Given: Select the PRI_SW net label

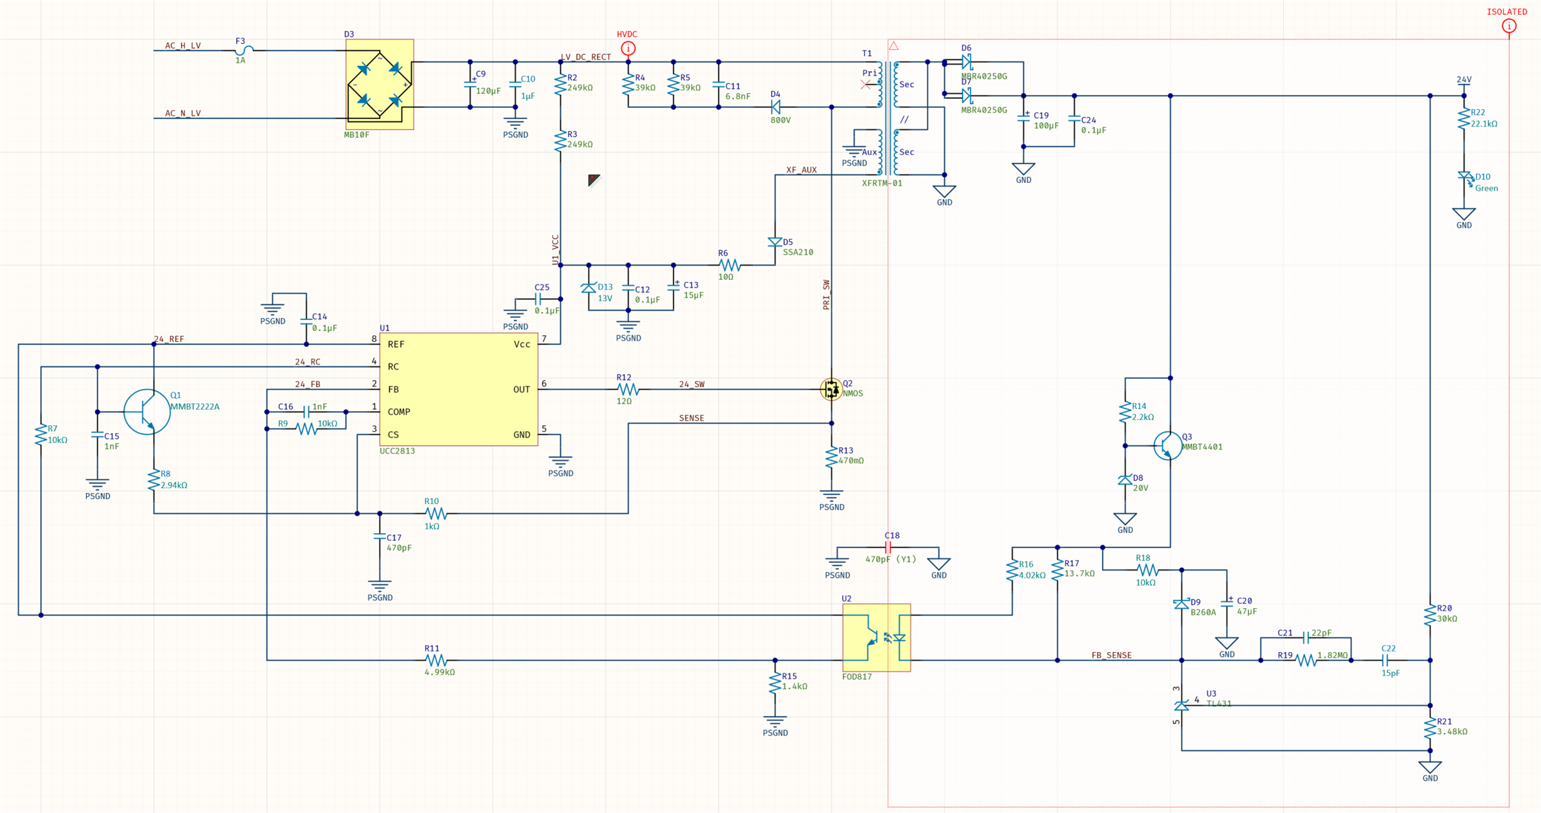Looking at the screenshot, I should click(x=826, y=294).
